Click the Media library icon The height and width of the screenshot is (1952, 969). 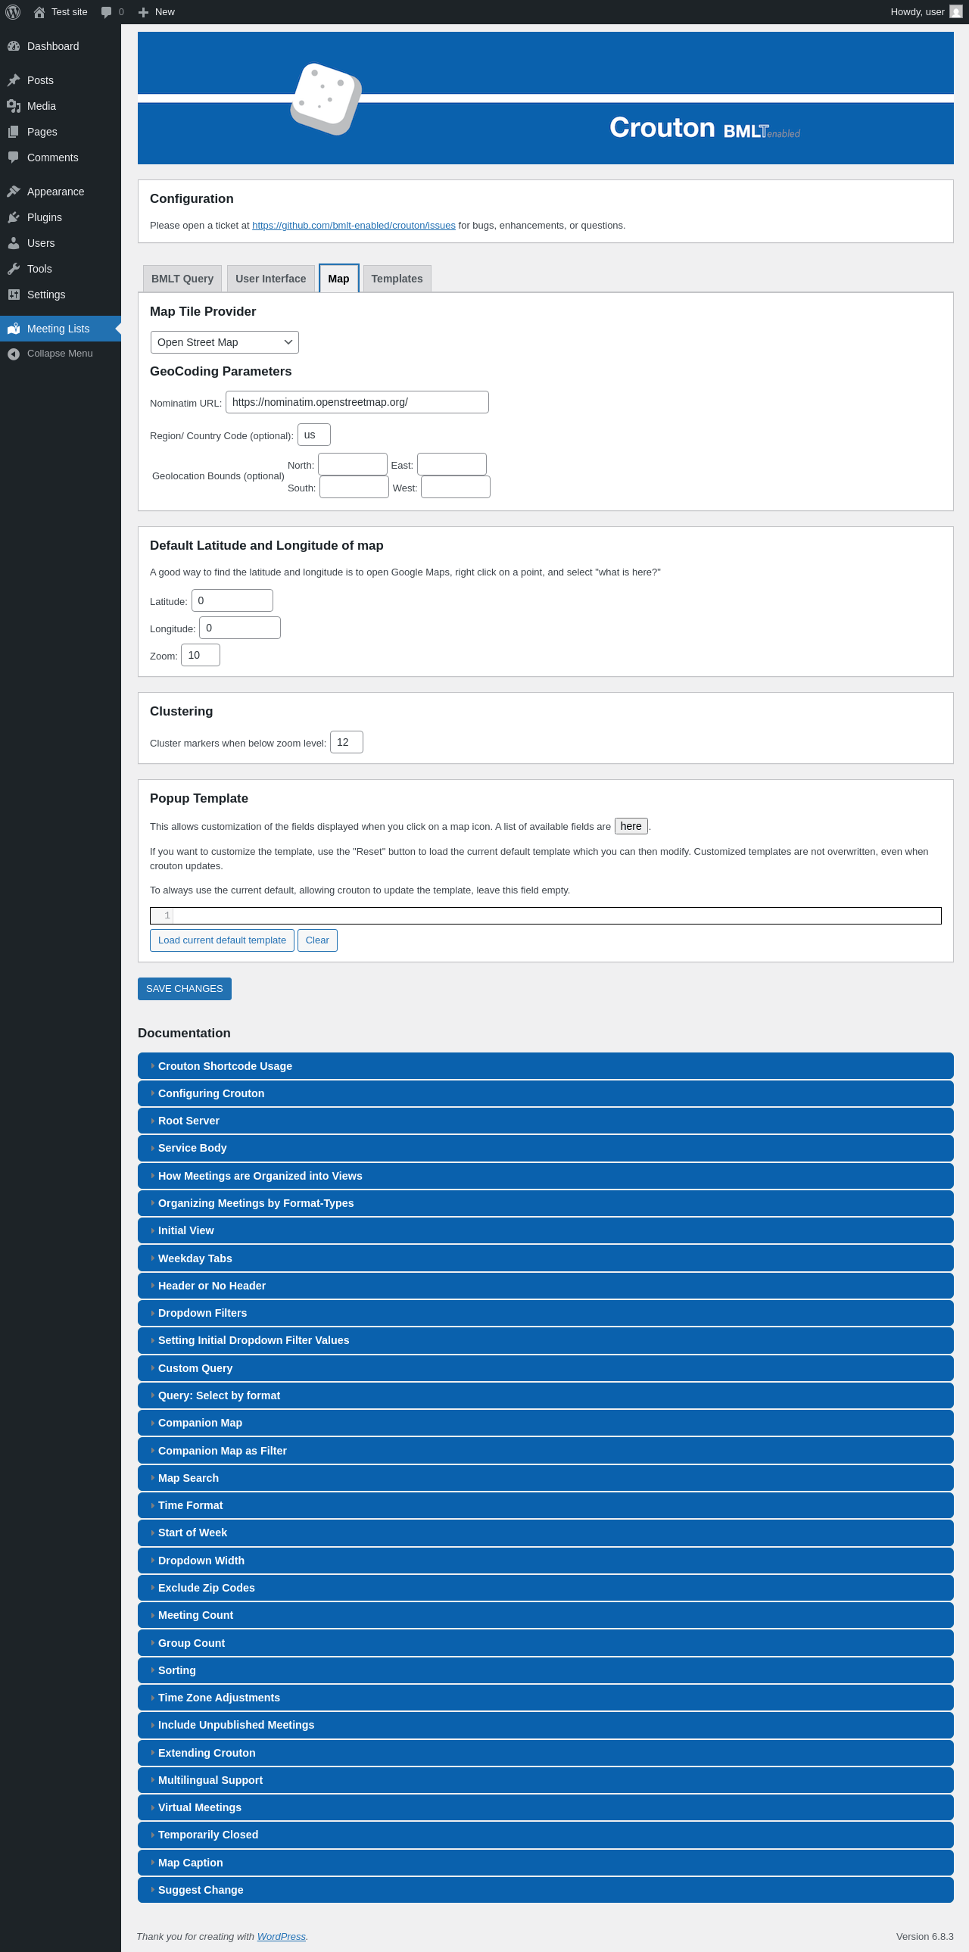(14, 106)
